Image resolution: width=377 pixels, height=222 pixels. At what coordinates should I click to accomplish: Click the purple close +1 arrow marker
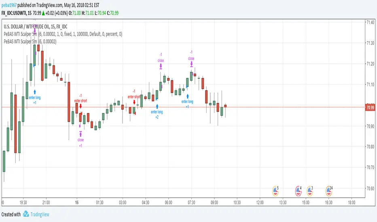[80, 134]
